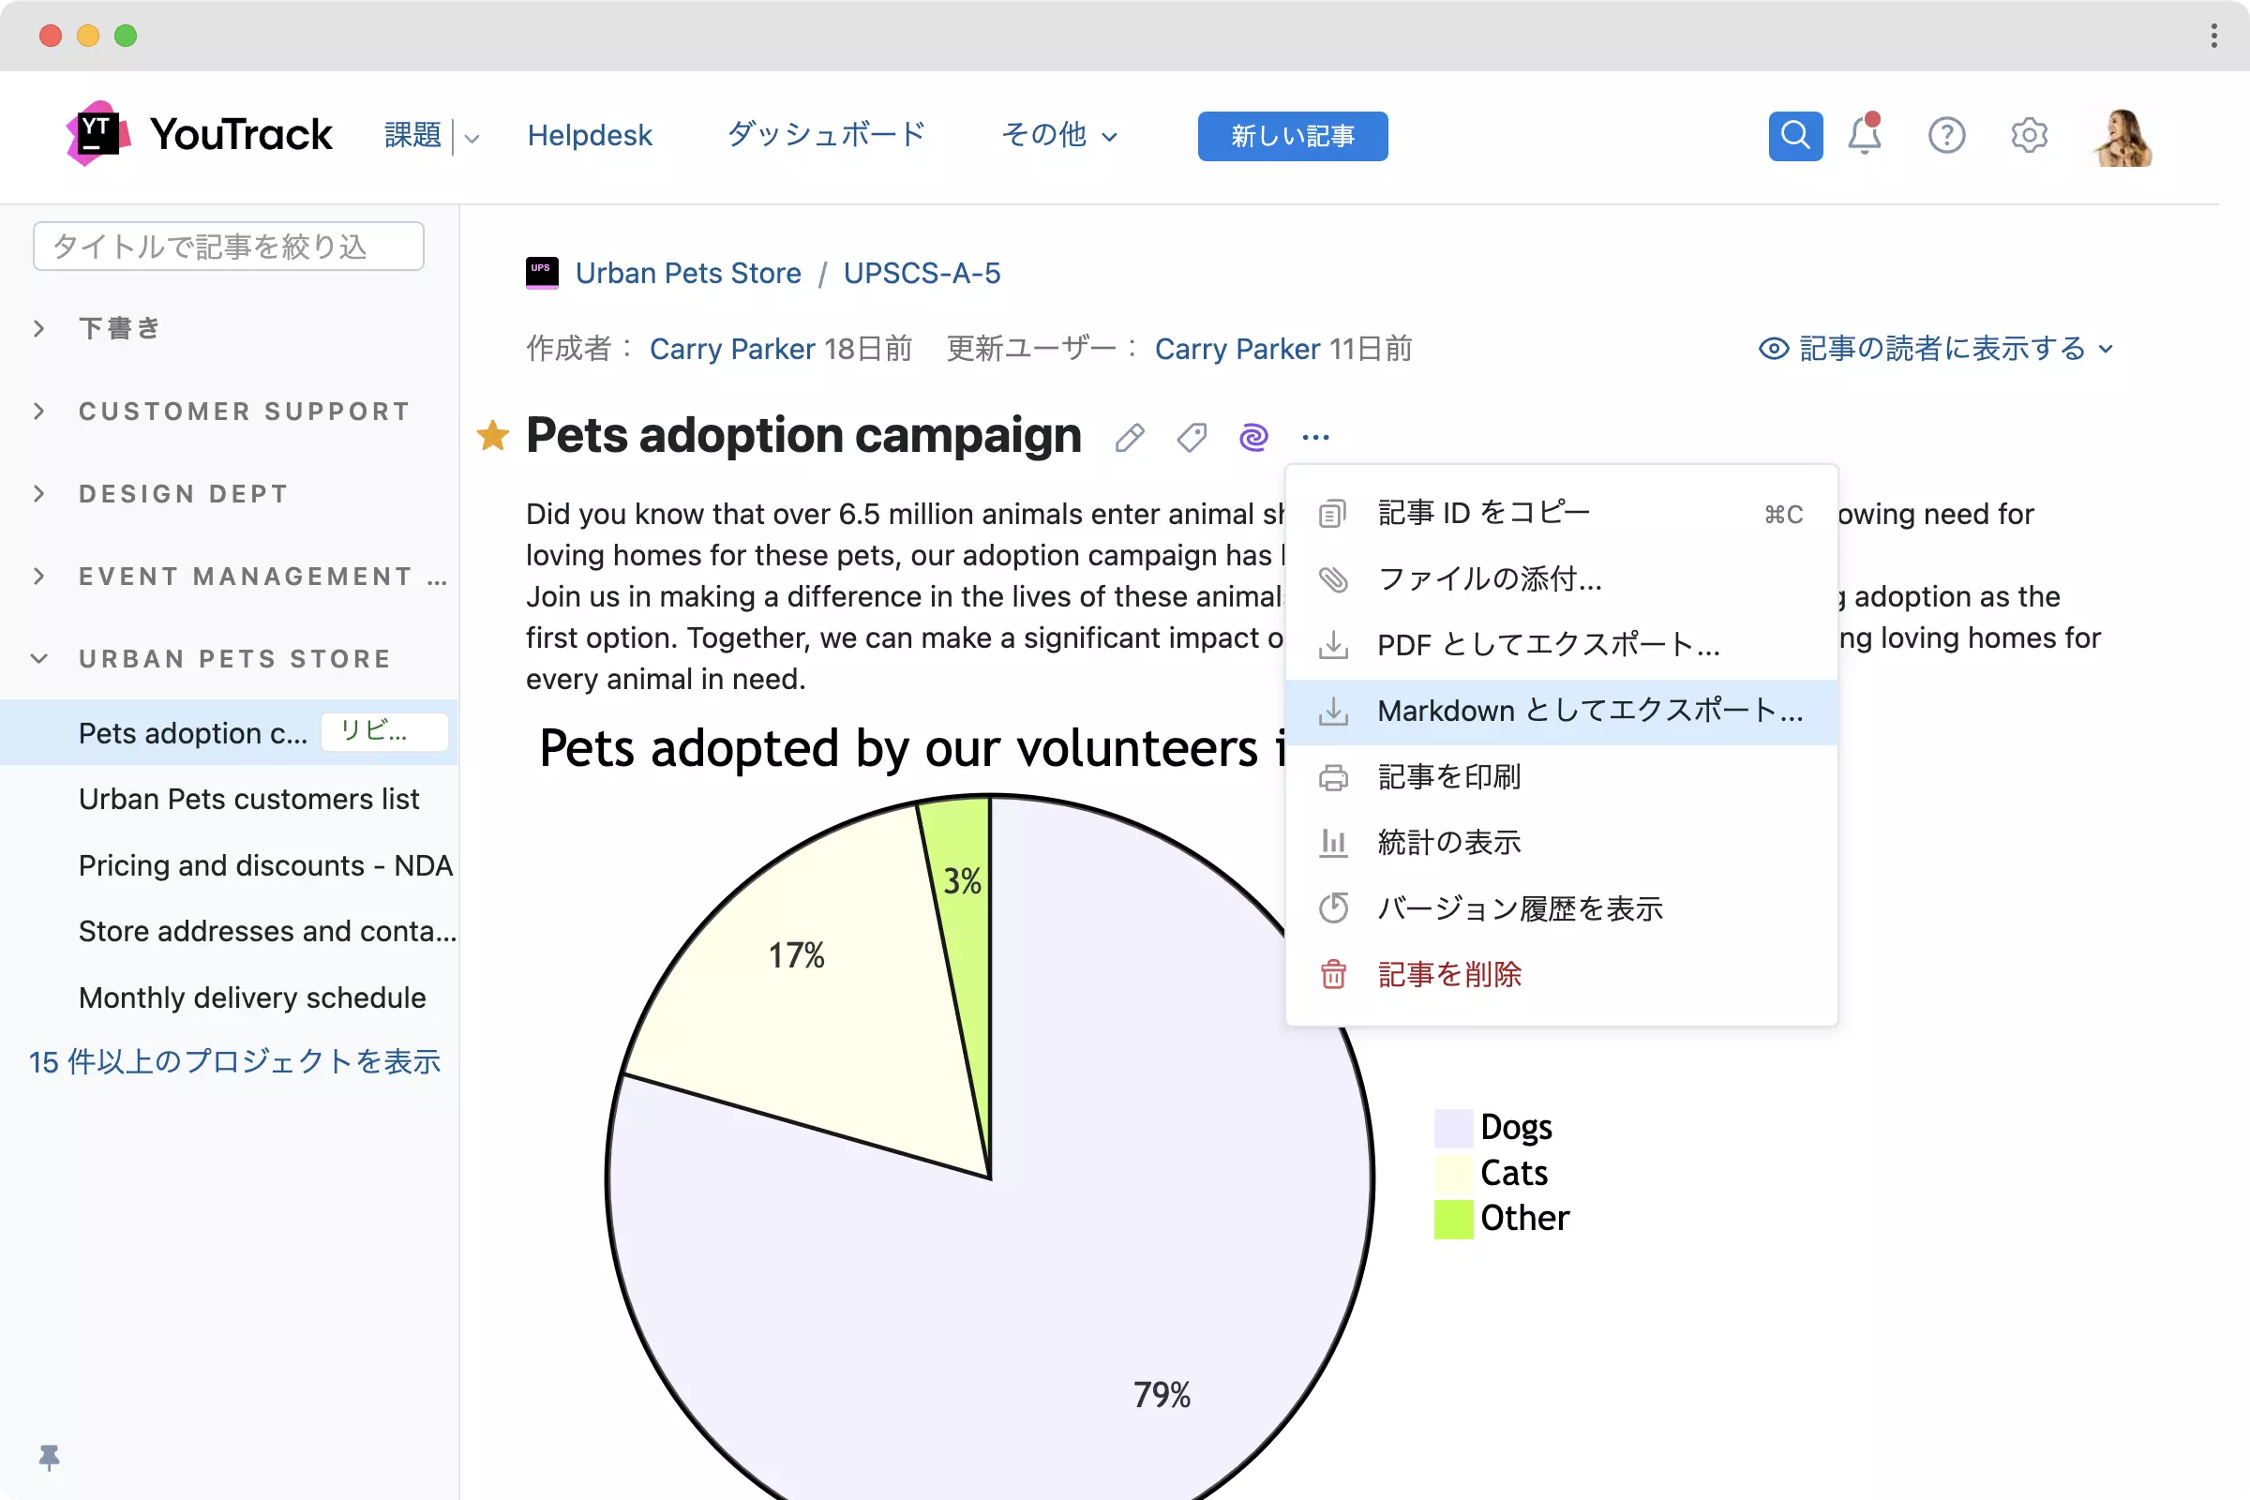The image size is (2250, 1500).
Task: Click the tag icon next to title
Action: tap(1191, 437)
